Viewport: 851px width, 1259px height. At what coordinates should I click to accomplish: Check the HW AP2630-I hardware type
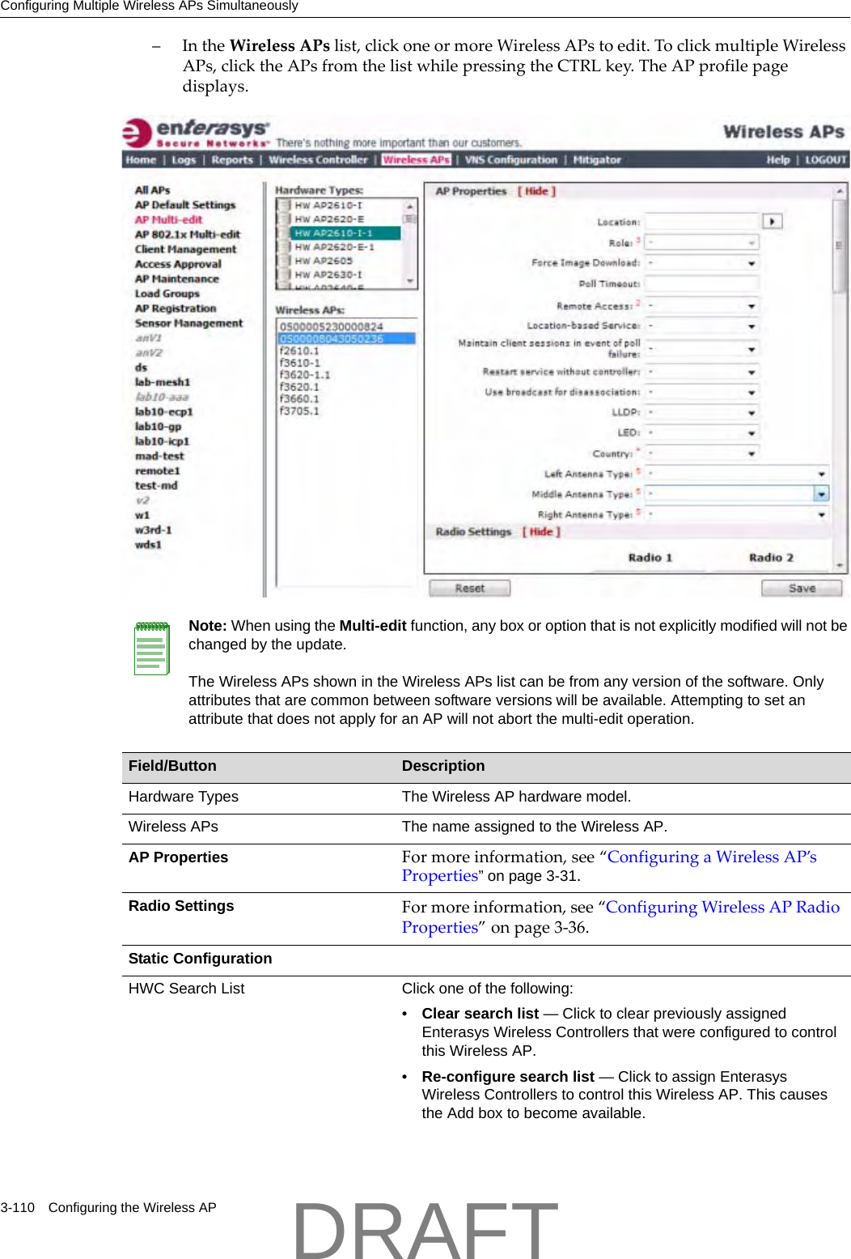pyautogui.click(x=283, y=274)
